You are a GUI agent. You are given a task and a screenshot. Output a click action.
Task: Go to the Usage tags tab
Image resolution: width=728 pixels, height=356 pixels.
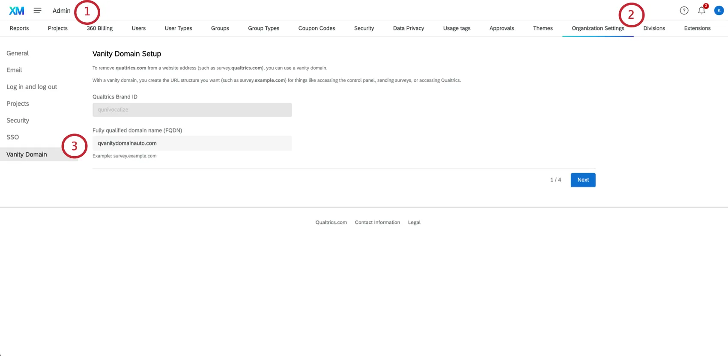pos(457,28)
